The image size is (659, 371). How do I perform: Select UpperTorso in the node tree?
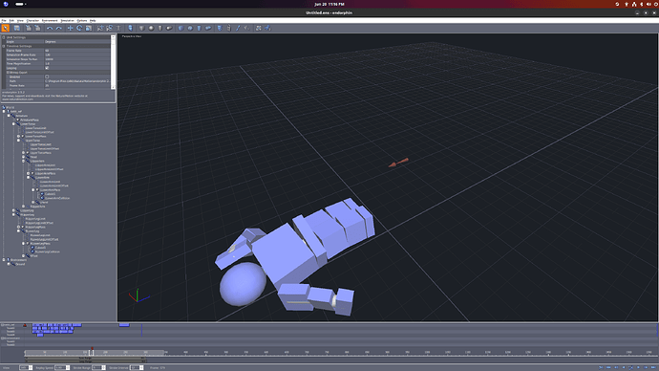pos(32,141)
